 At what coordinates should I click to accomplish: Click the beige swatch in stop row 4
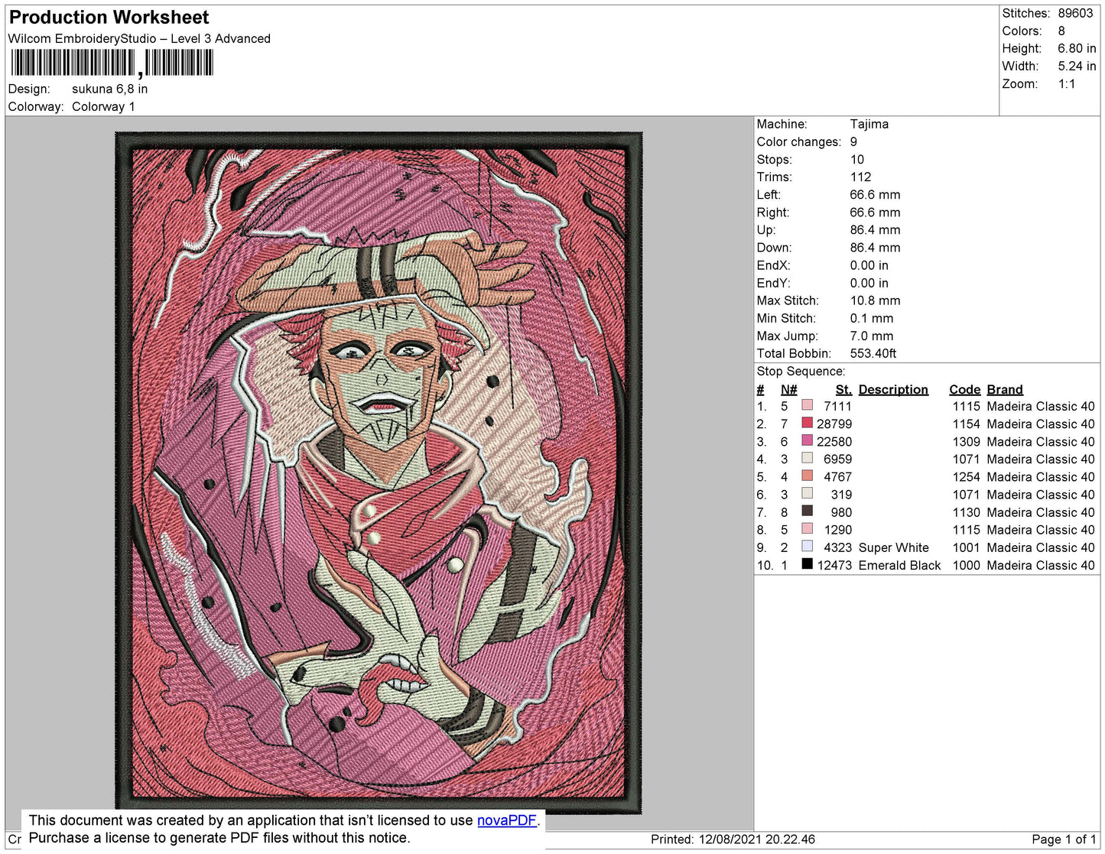pos(807,459)
